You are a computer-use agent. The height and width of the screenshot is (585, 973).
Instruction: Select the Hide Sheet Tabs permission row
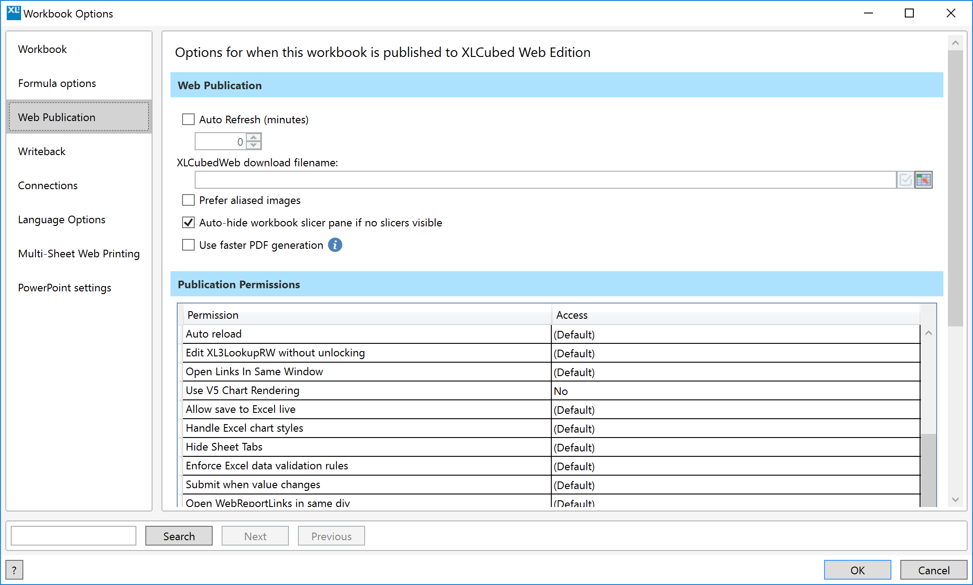coord(367,447)
